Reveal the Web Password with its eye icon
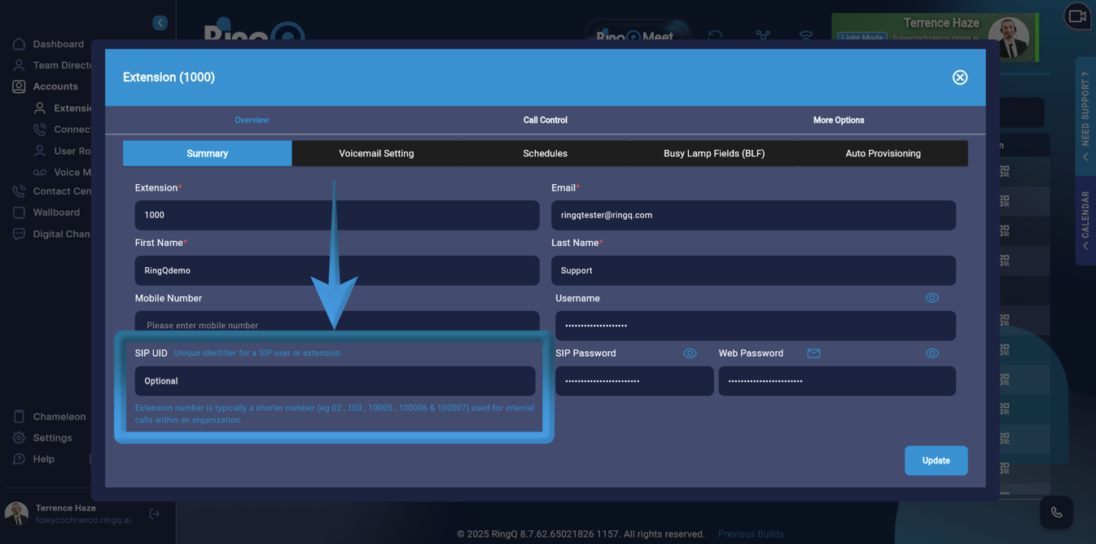 pyautogui.click(x=932, y=353)
